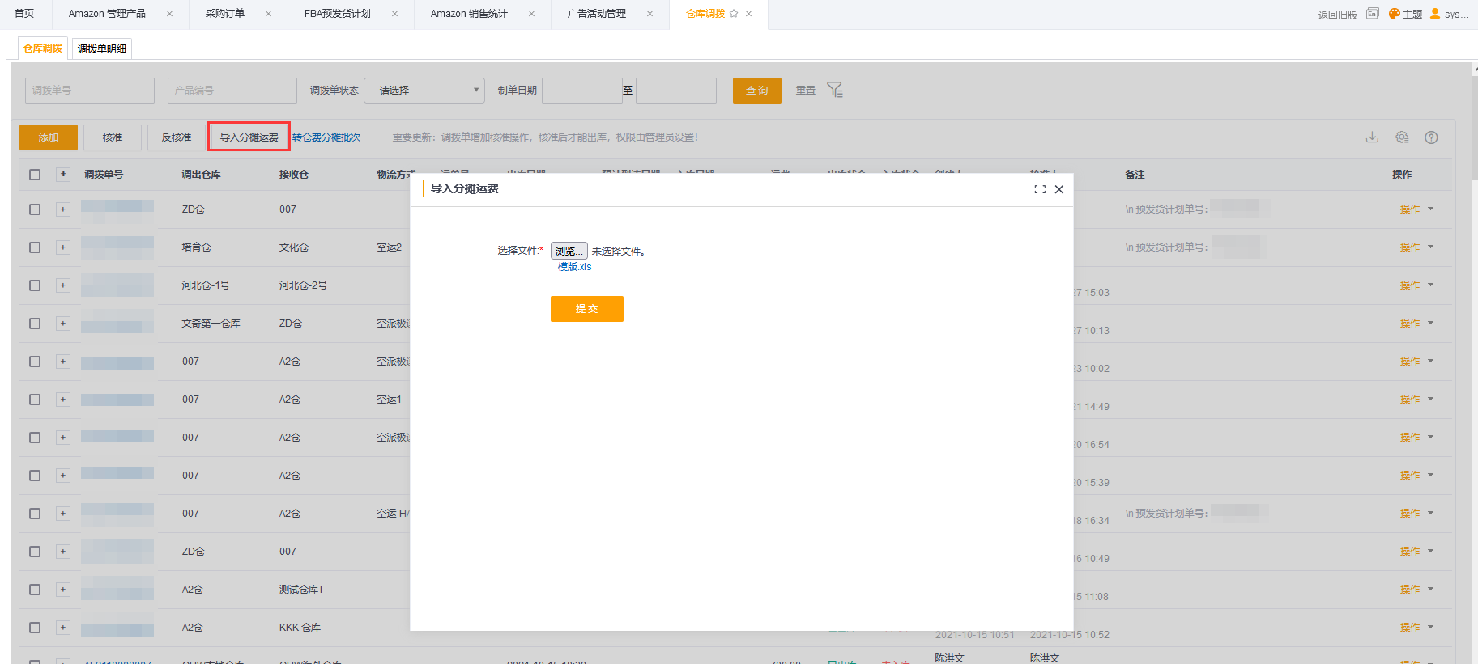Check the row checkbox for 文奇第一仓库
This screenshot has height=664, width=1478.
coord(35,324)
